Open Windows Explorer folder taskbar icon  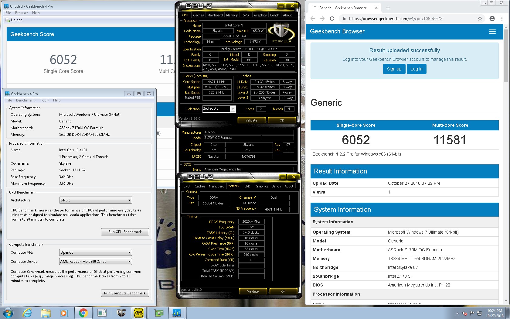pyautogui.click(x=46, y=313)
